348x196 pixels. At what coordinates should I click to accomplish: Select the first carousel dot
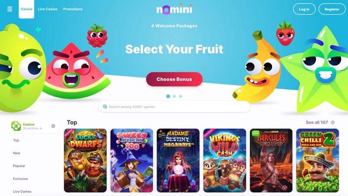[x=168, y=96]
